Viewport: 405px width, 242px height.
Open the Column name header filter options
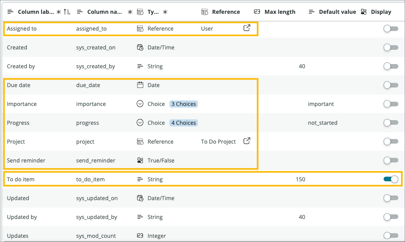pos(80,11)
